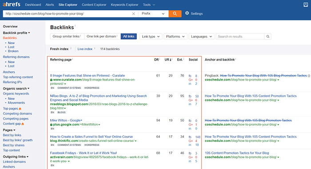The image size is (311, 169).
Task: Click the Search in results field
Action: point(240,36)
